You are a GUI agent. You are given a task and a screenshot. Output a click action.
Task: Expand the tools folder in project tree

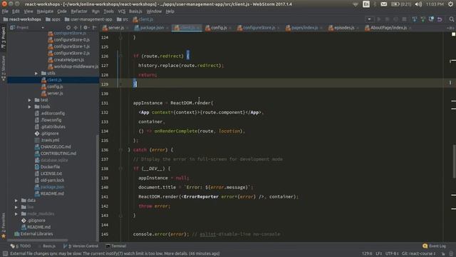[30, 106]
